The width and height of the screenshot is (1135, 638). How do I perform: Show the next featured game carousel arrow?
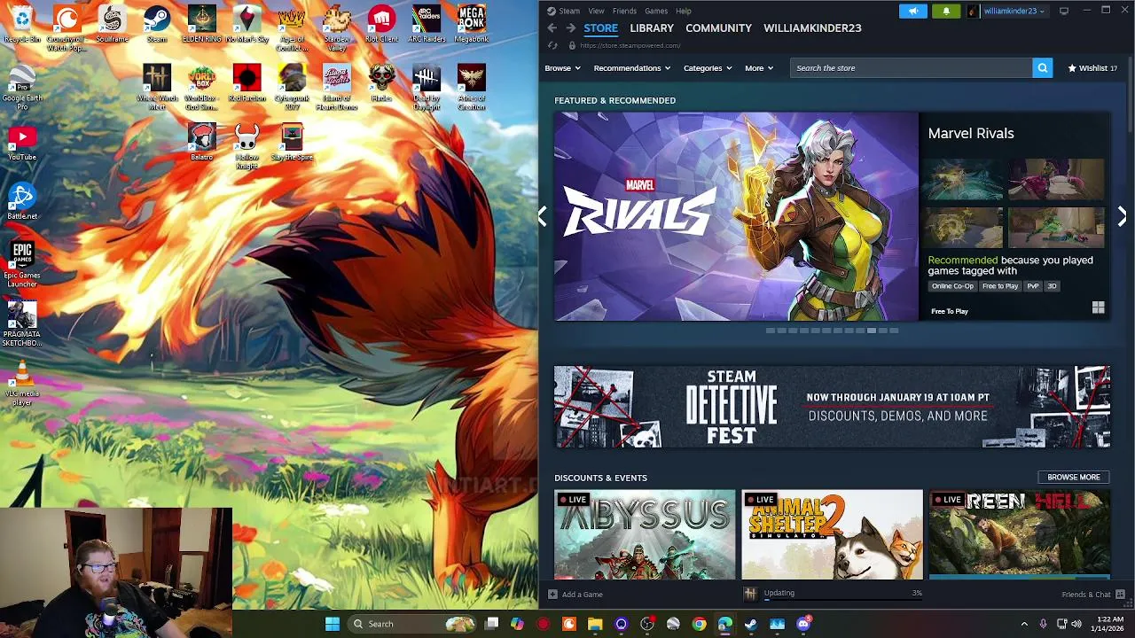click(x=1122, y=216)
